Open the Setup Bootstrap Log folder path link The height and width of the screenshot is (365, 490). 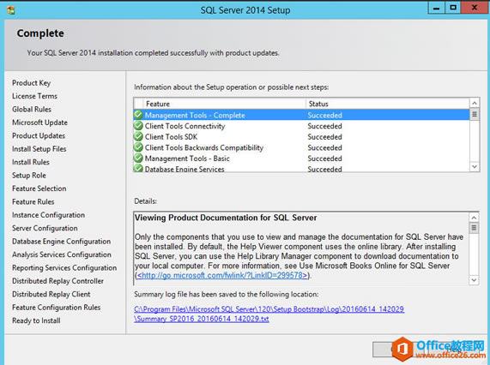tap(269, 308)
